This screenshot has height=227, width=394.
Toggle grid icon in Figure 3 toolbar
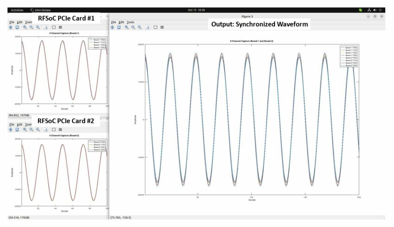click(162, 27)
